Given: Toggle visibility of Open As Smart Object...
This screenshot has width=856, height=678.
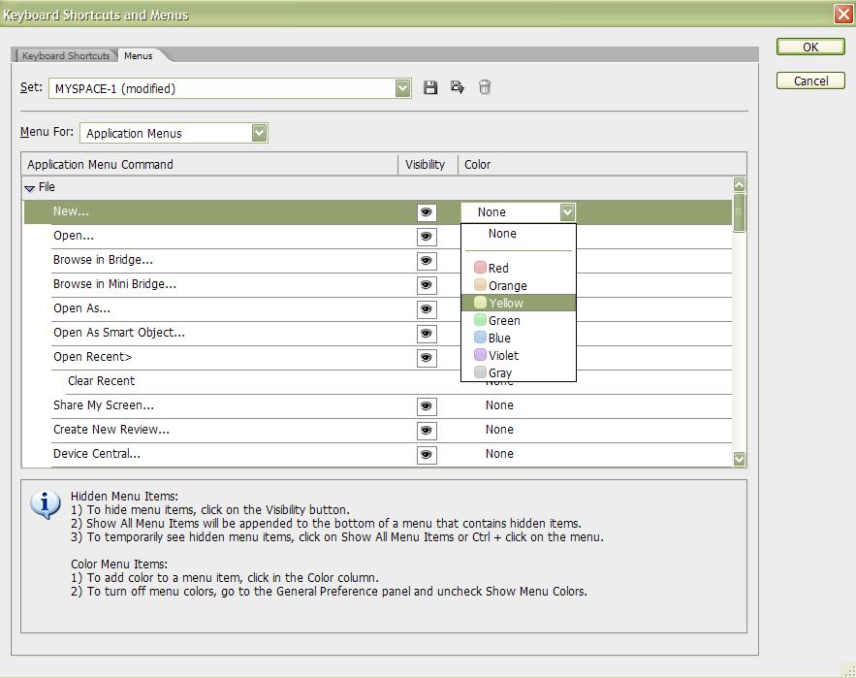Looking at the screenshot, I should (426, 333).
